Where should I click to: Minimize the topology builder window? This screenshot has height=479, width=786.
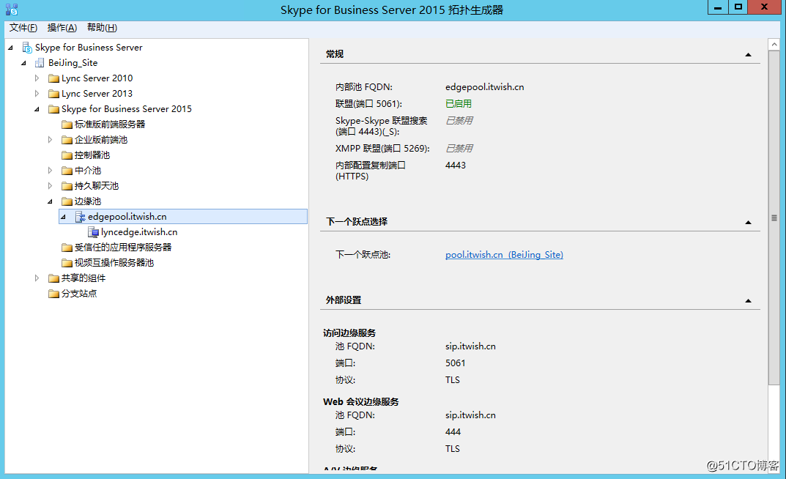[718, 7]
